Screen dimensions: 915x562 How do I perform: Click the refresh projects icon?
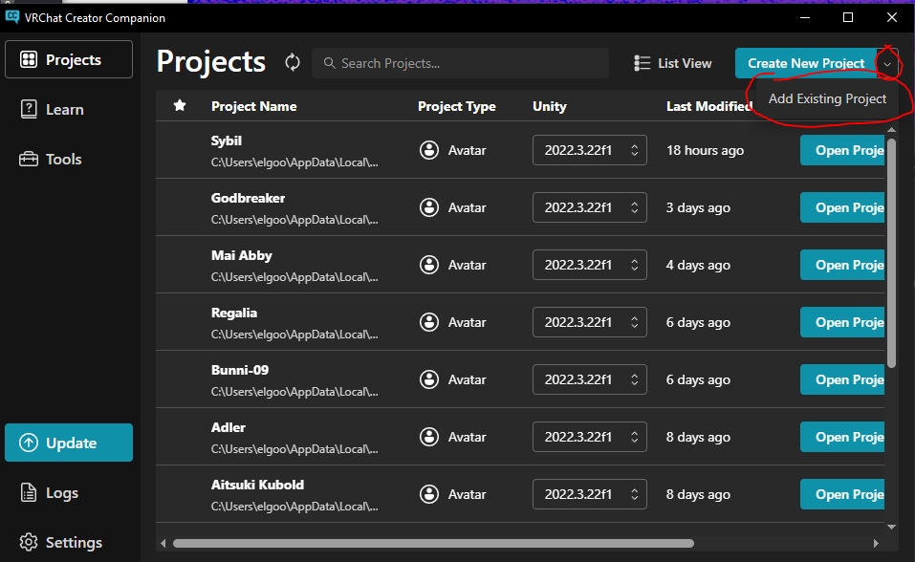pos(293,62)
